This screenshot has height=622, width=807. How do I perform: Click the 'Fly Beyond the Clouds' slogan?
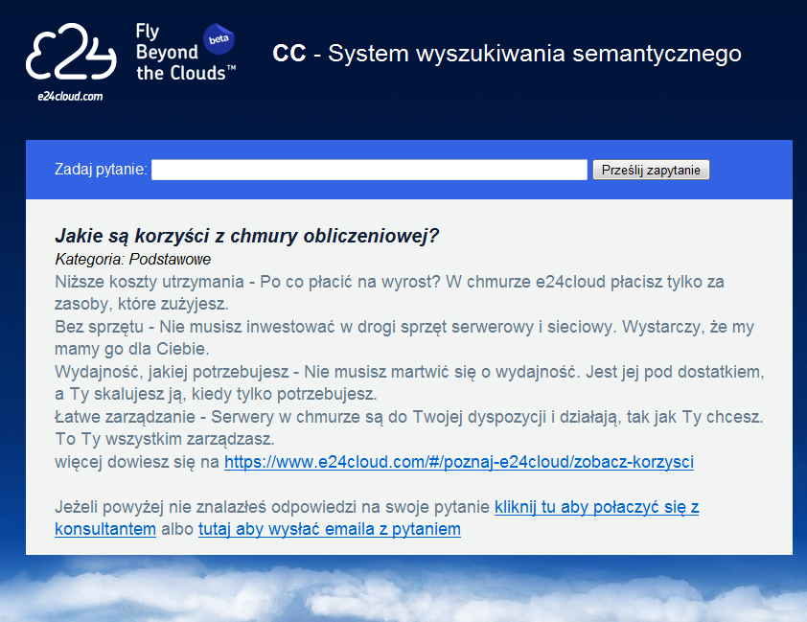pyautogui.click(x=185, y=53)
